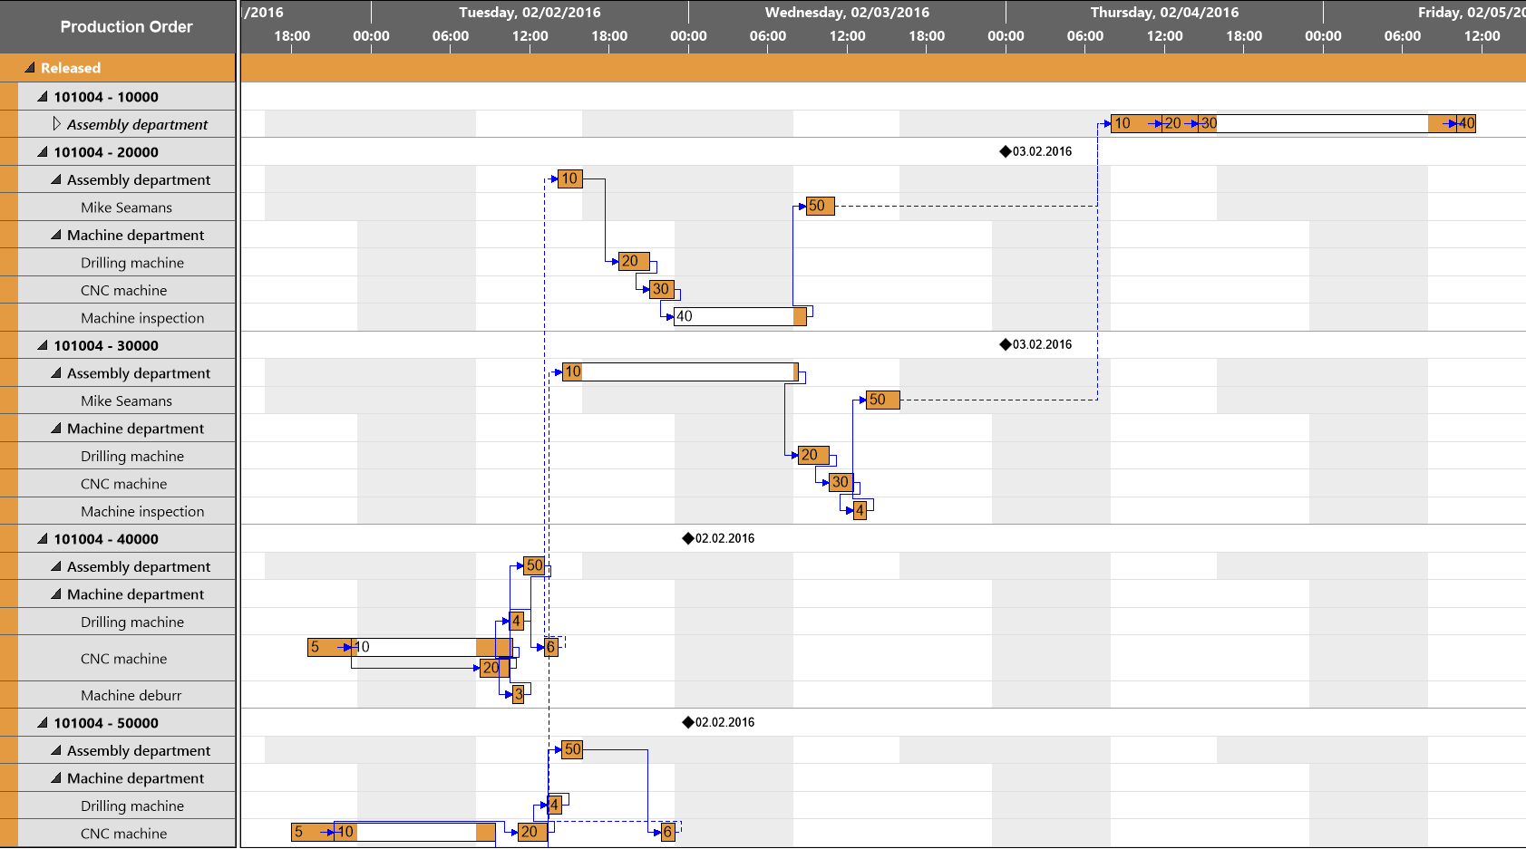This screenshot has height=849, width=1526.
Task: Select operation 50 in order 30000 Mike Seamans row
Action: click(x=882, y=400)
